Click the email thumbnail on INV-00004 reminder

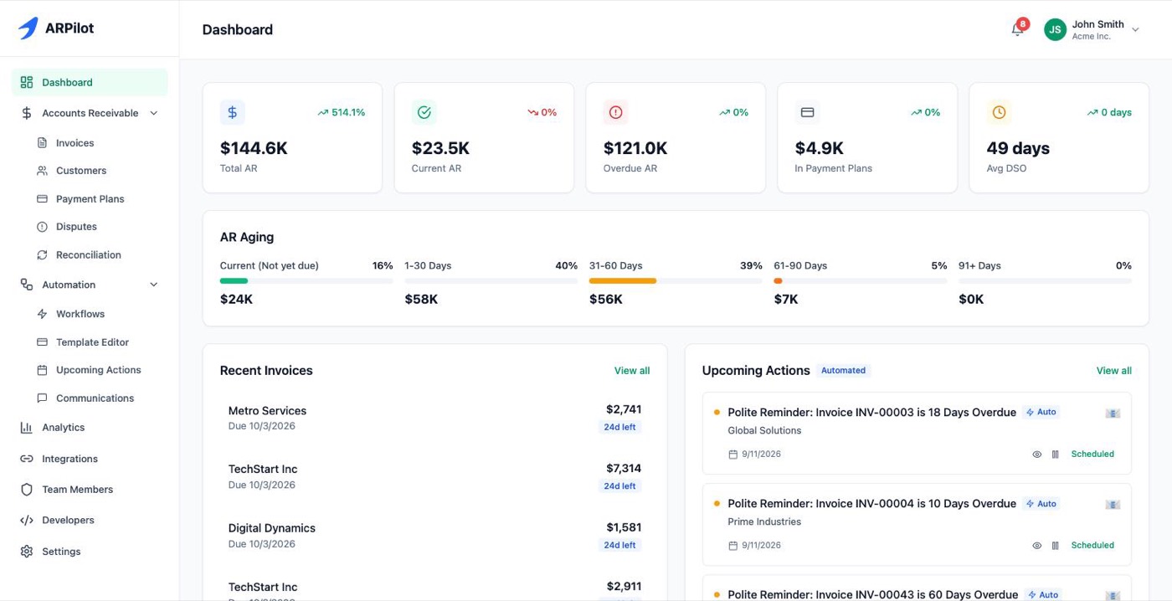pos(1113,504)
